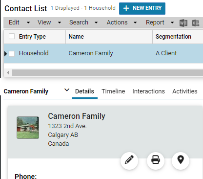Click the Cameron Family house photo
The image size is (203, 179).
click(x=28, y=128)
